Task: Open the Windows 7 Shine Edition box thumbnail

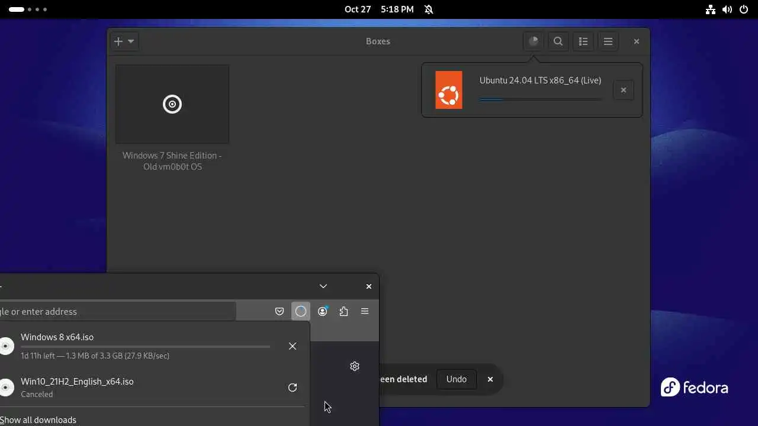Action: point(172,104)
